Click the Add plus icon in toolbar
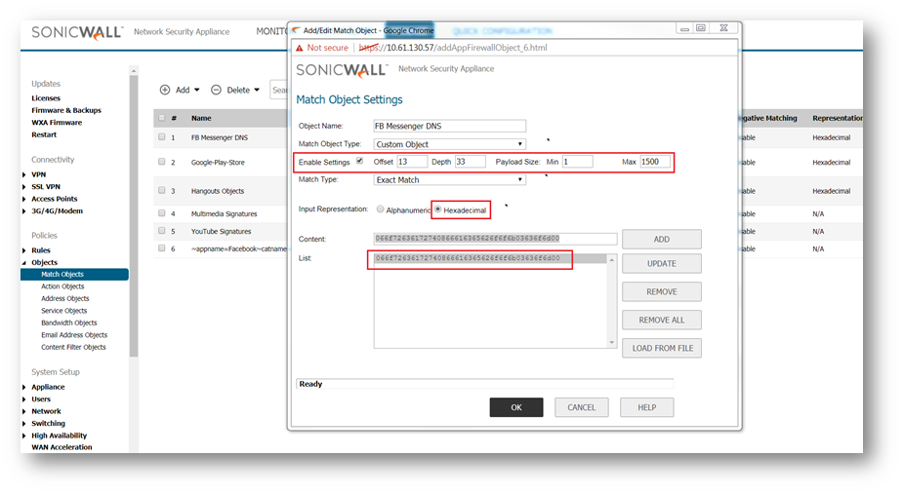 165,90
